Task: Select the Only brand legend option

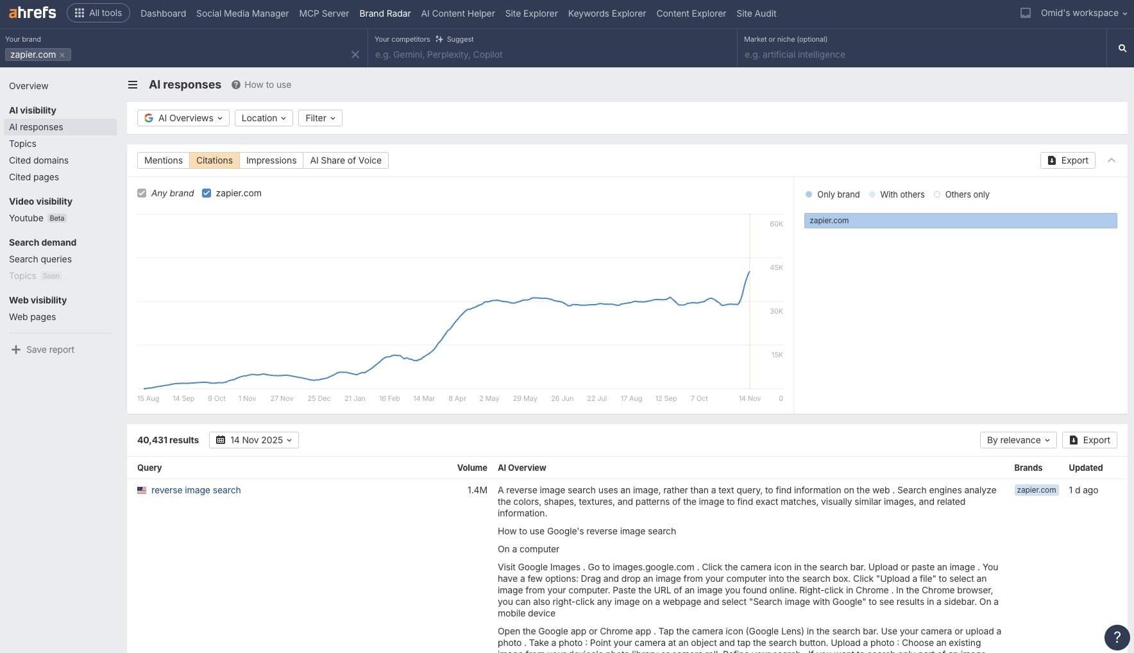Action: (x=832, y=194)
